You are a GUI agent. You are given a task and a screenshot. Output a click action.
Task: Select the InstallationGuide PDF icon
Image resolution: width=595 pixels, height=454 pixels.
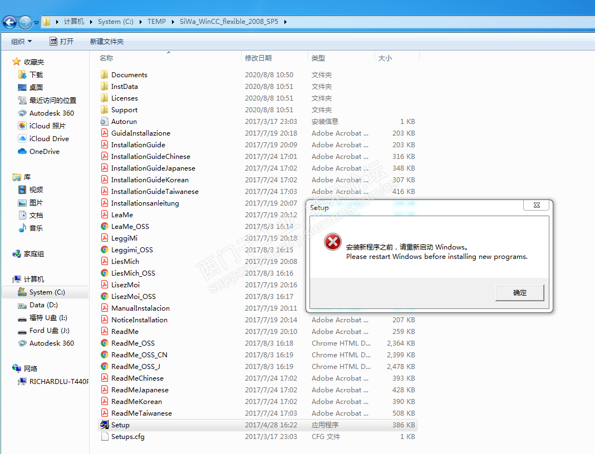(x=104, y=144)
